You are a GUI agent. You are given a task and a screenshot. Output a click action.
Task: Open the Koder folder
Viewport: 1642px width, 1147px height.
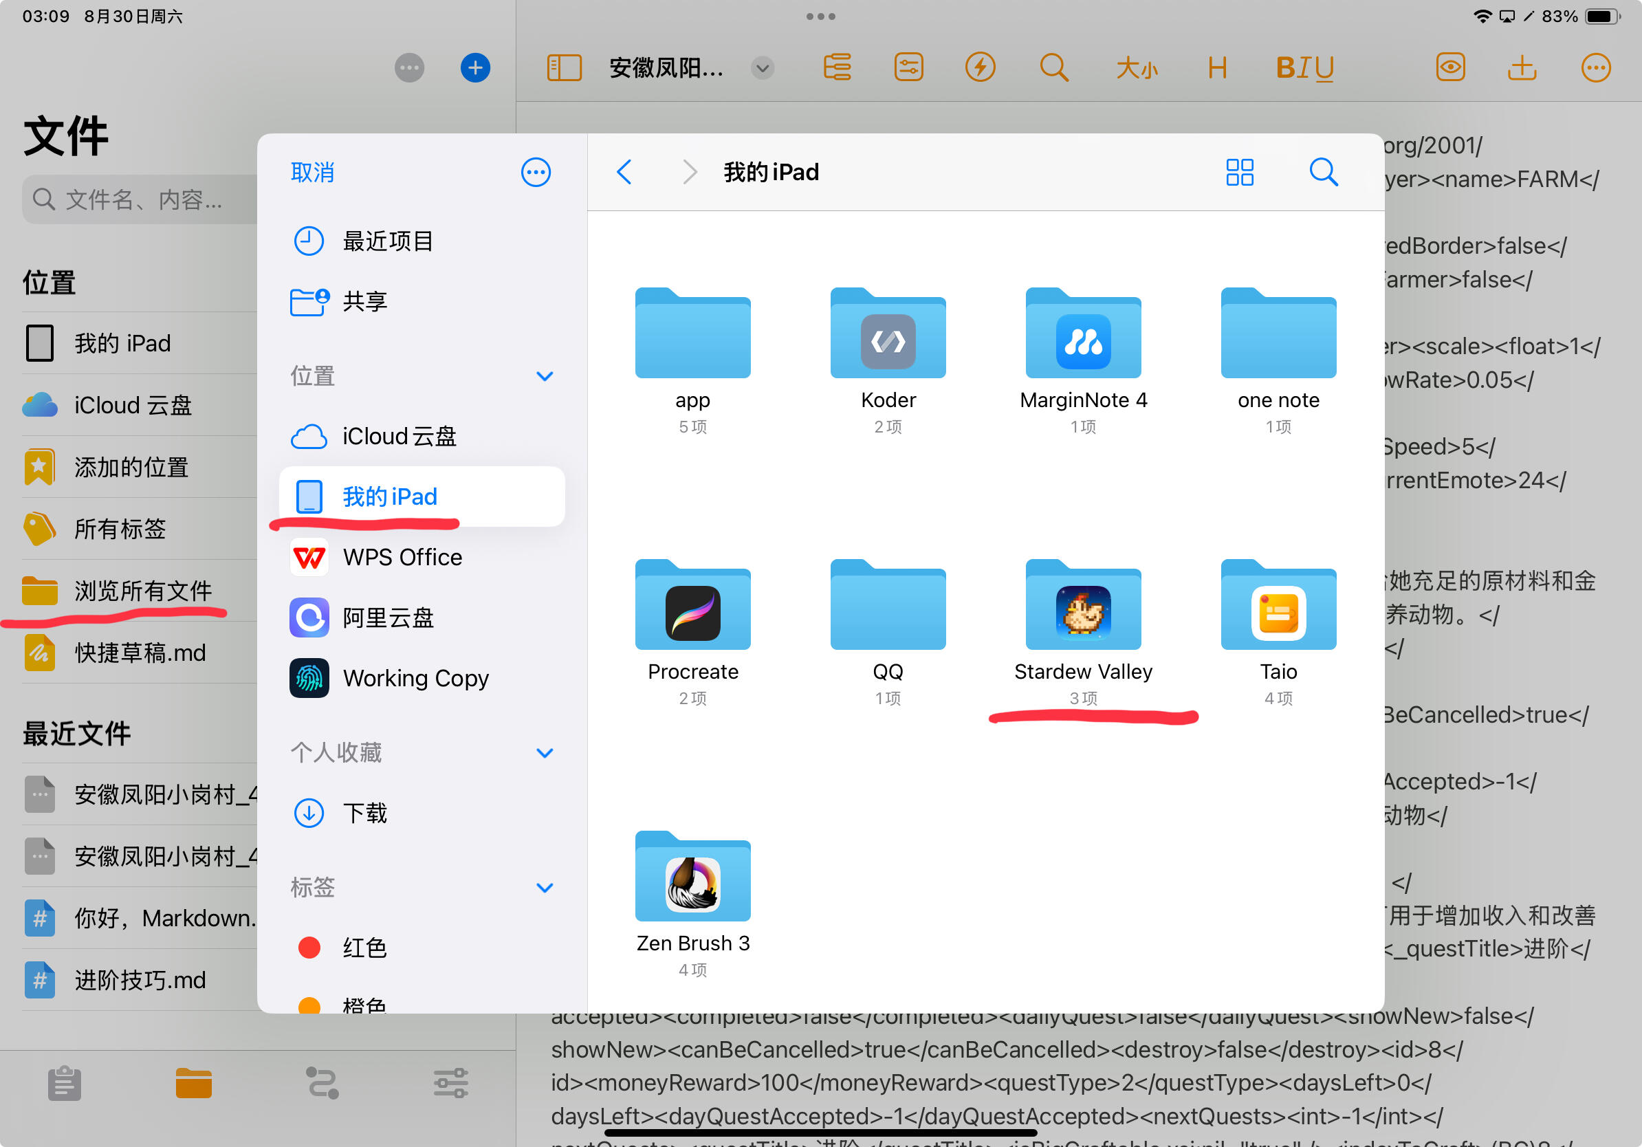click(x=888, y=361)
